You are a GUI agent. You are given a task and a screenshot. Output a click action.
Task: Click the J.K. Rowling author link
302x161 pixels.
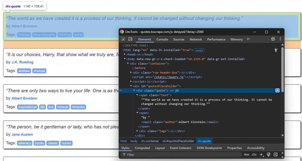[22, 62]
